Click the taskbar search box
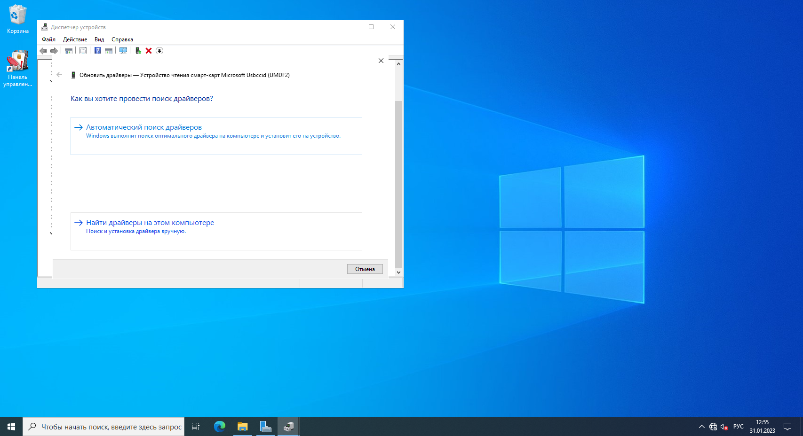The image size is (803, 436). (103, 427)
